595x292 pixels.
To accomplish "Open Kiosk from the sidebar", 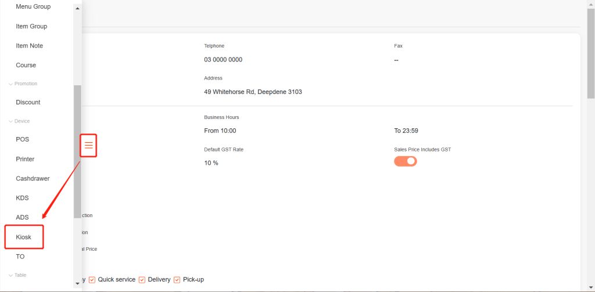I will (24, 237).
